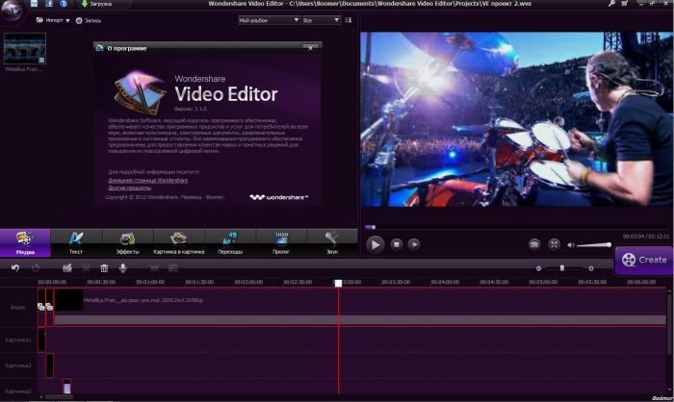Screen dimensions: 674x402
Task: Click the sort order icon in media library
Action: coord(349,20)
